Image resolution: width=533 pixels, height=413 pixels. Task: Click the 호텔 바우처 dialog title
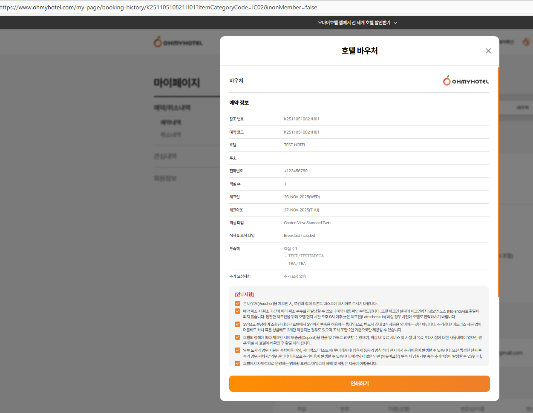point(360,51)
